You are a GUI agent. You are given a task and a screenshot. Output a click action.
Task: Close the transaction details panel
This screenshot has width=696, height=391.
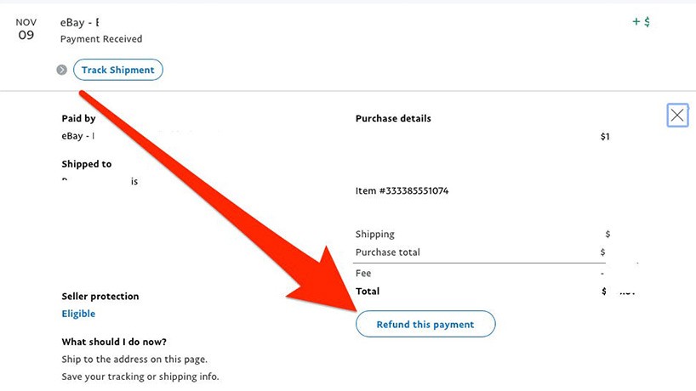click(x=677, y=116)
